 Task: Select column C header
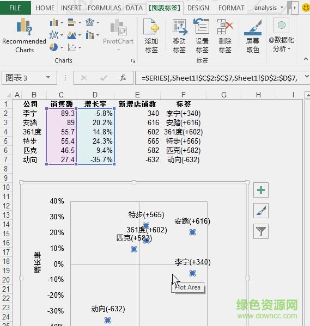[61, 95]
